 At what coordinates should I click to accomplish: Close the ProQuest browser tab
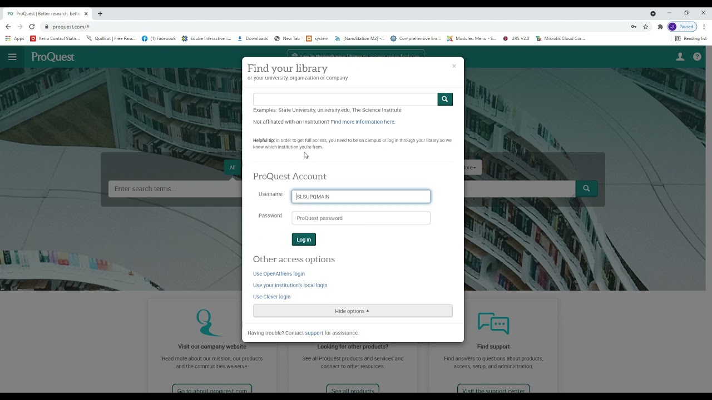point(86,13)
